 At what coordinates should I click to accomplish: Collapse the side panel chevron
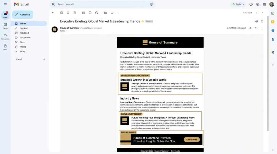[273, 150]
